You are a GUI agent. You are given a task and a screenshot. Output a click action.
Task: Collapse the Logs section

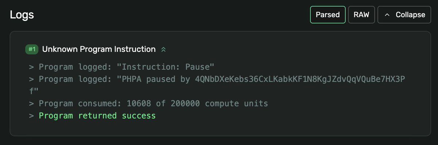click(404, 15)
